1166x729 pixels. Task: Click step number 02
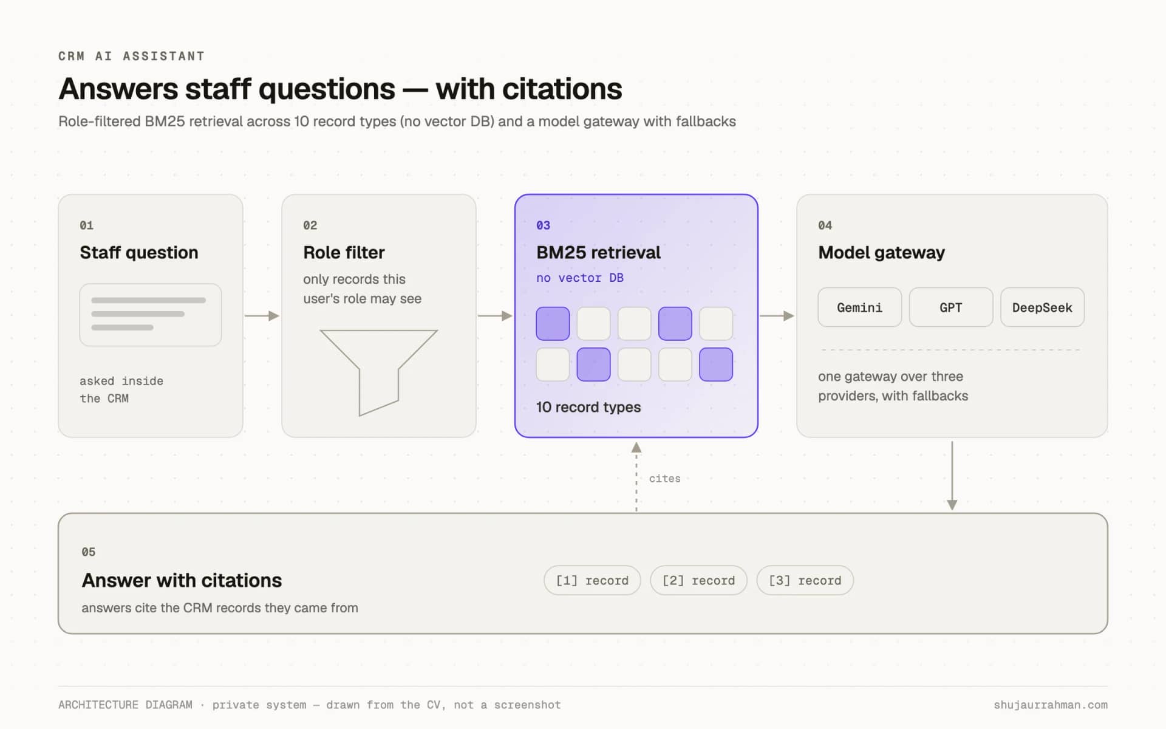310,225
